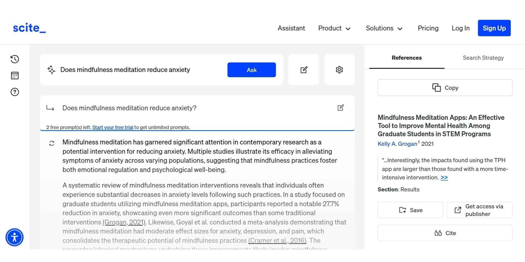This screenshot has height=262, width=525.
Task: Save the Grogan reference
Action: click(410, 210)
